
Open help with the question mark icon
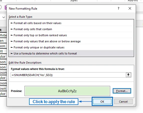tap(118, 8)
